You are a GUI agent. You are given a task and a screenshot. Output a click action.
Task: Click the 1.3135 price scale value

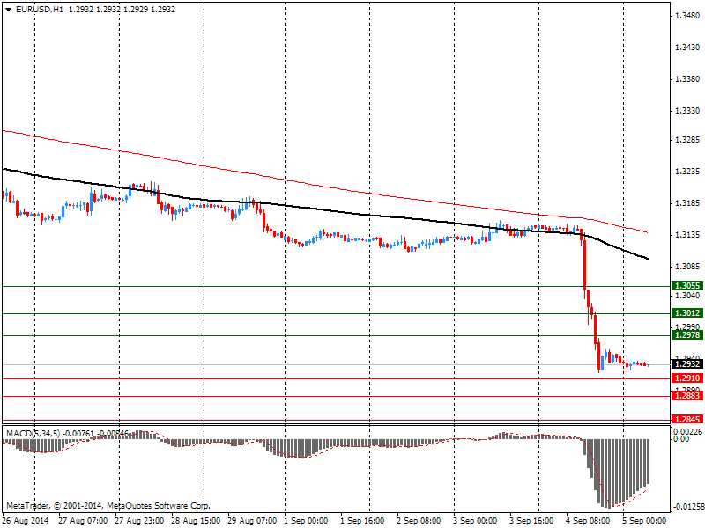tap(687, 235)
